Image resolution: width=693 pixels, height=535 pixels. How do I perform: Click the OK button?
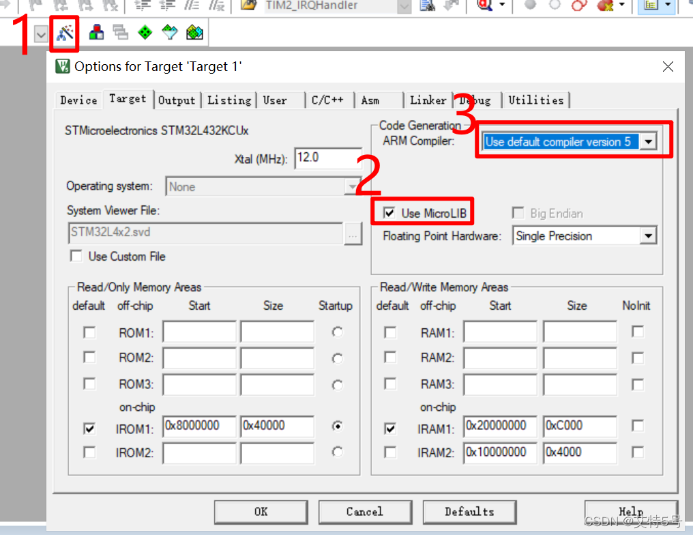pos(261,512)
